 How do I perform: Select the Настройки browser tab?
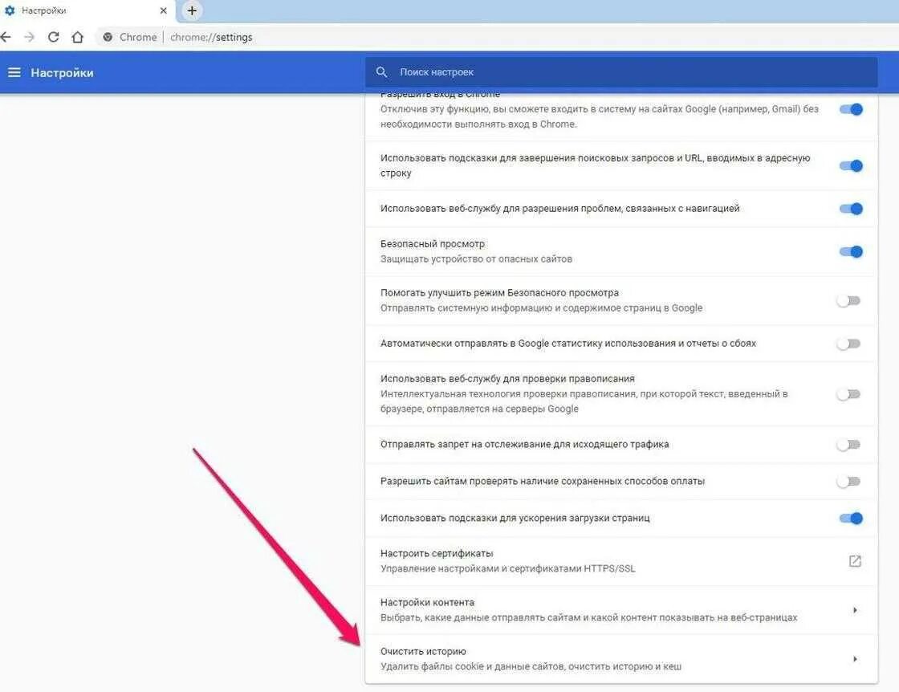[x=86, y=10]
